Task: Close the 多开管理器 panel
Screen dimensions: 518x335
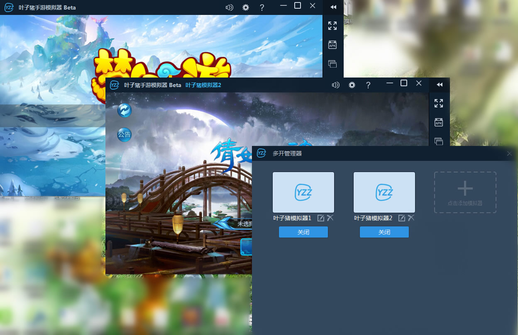Action: [510, 153]
